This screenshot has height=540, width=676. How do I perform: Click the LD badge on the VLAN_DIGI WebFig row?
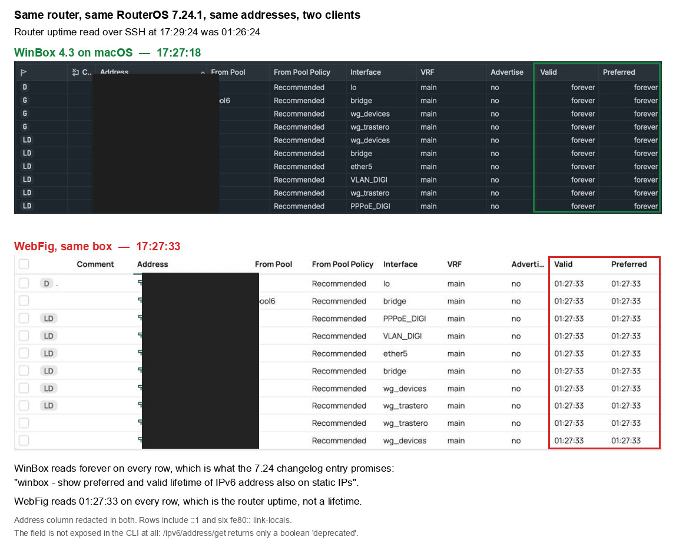49,336
